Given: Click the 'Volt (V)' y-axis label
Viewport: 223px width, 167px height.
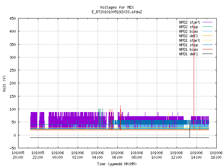Looking at the screenshot, I should (4, 83).
